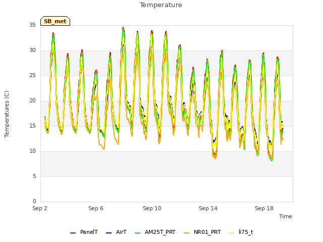Click the Sep 6 axis tick label
323x242 pixels.
click(x=96, y=208)
